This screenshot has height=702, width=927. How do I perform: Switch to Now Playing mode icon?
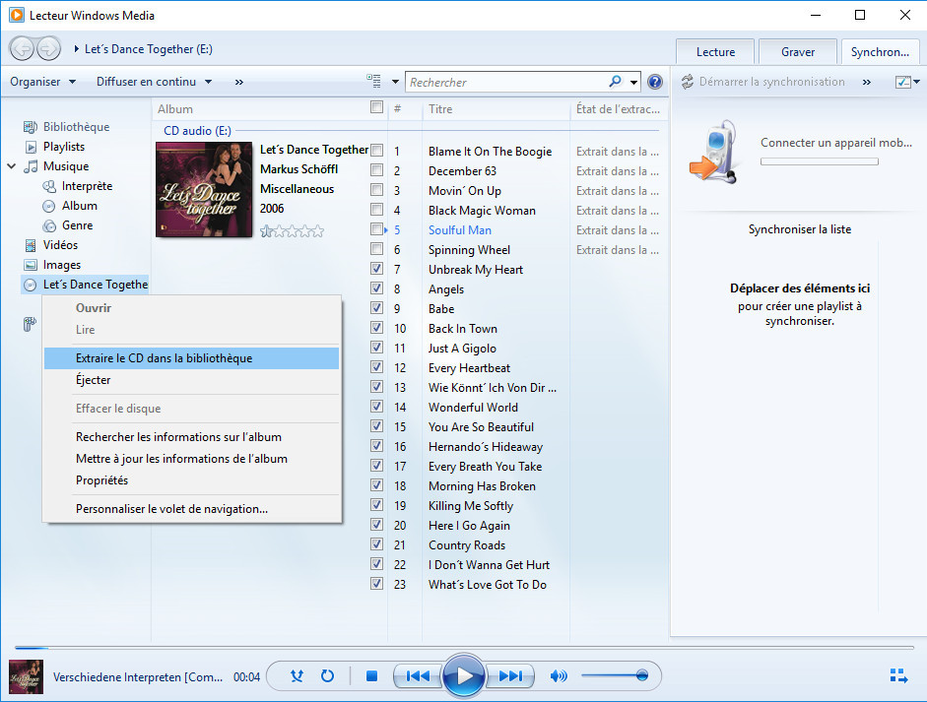tap(899, 675)
